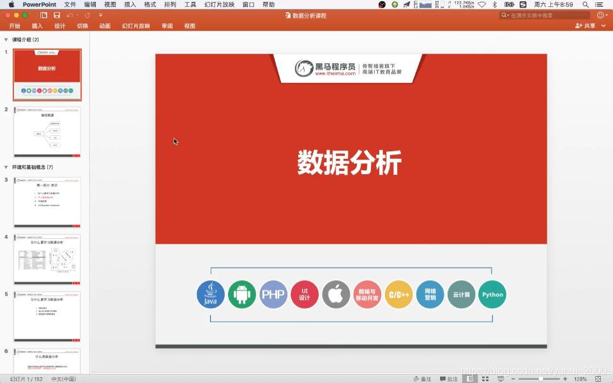Click the blue 网络营销 circle icon

coord(430,294)
